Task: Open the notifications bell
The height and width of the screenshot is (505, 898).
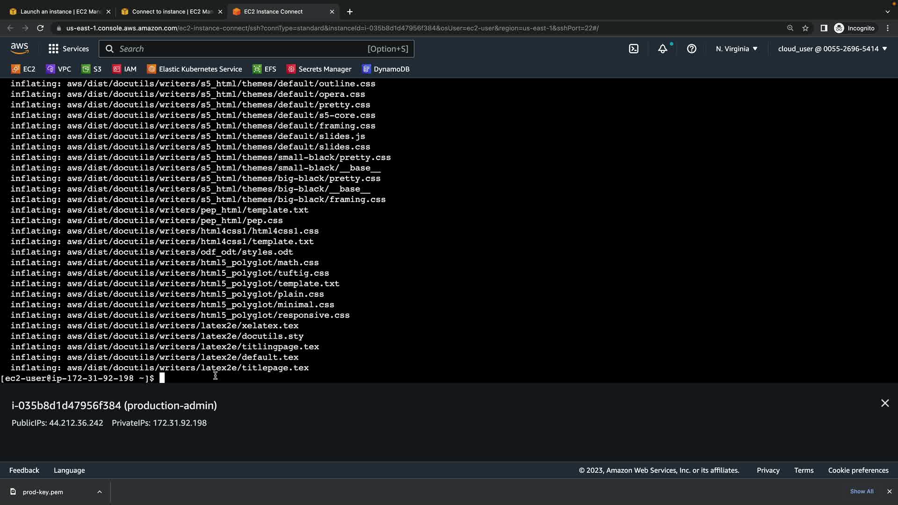Action: [x=663, y=49]
